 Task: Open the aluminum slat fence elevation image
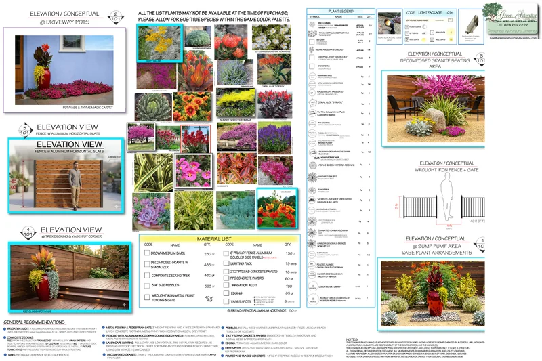66,175
